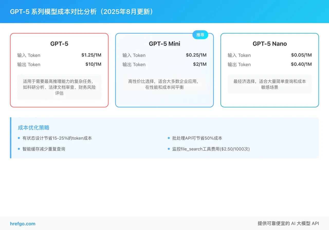
Task: Click the 推荐 badge on GPT-5 Mini card
Action: point(200,35)
